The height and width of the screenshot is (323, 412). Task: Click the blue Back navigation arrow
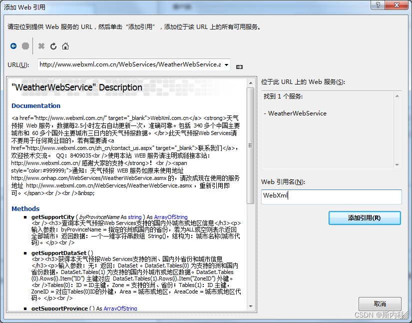13,46
